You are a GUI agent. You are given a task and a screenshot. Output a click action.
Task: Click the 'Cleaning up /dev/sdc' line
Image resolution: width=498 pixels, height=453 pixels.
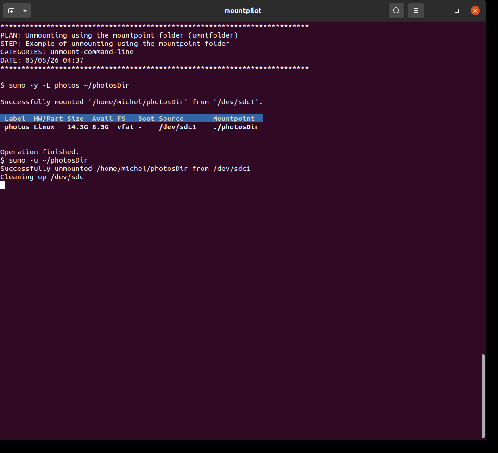[x=42, y=177]
